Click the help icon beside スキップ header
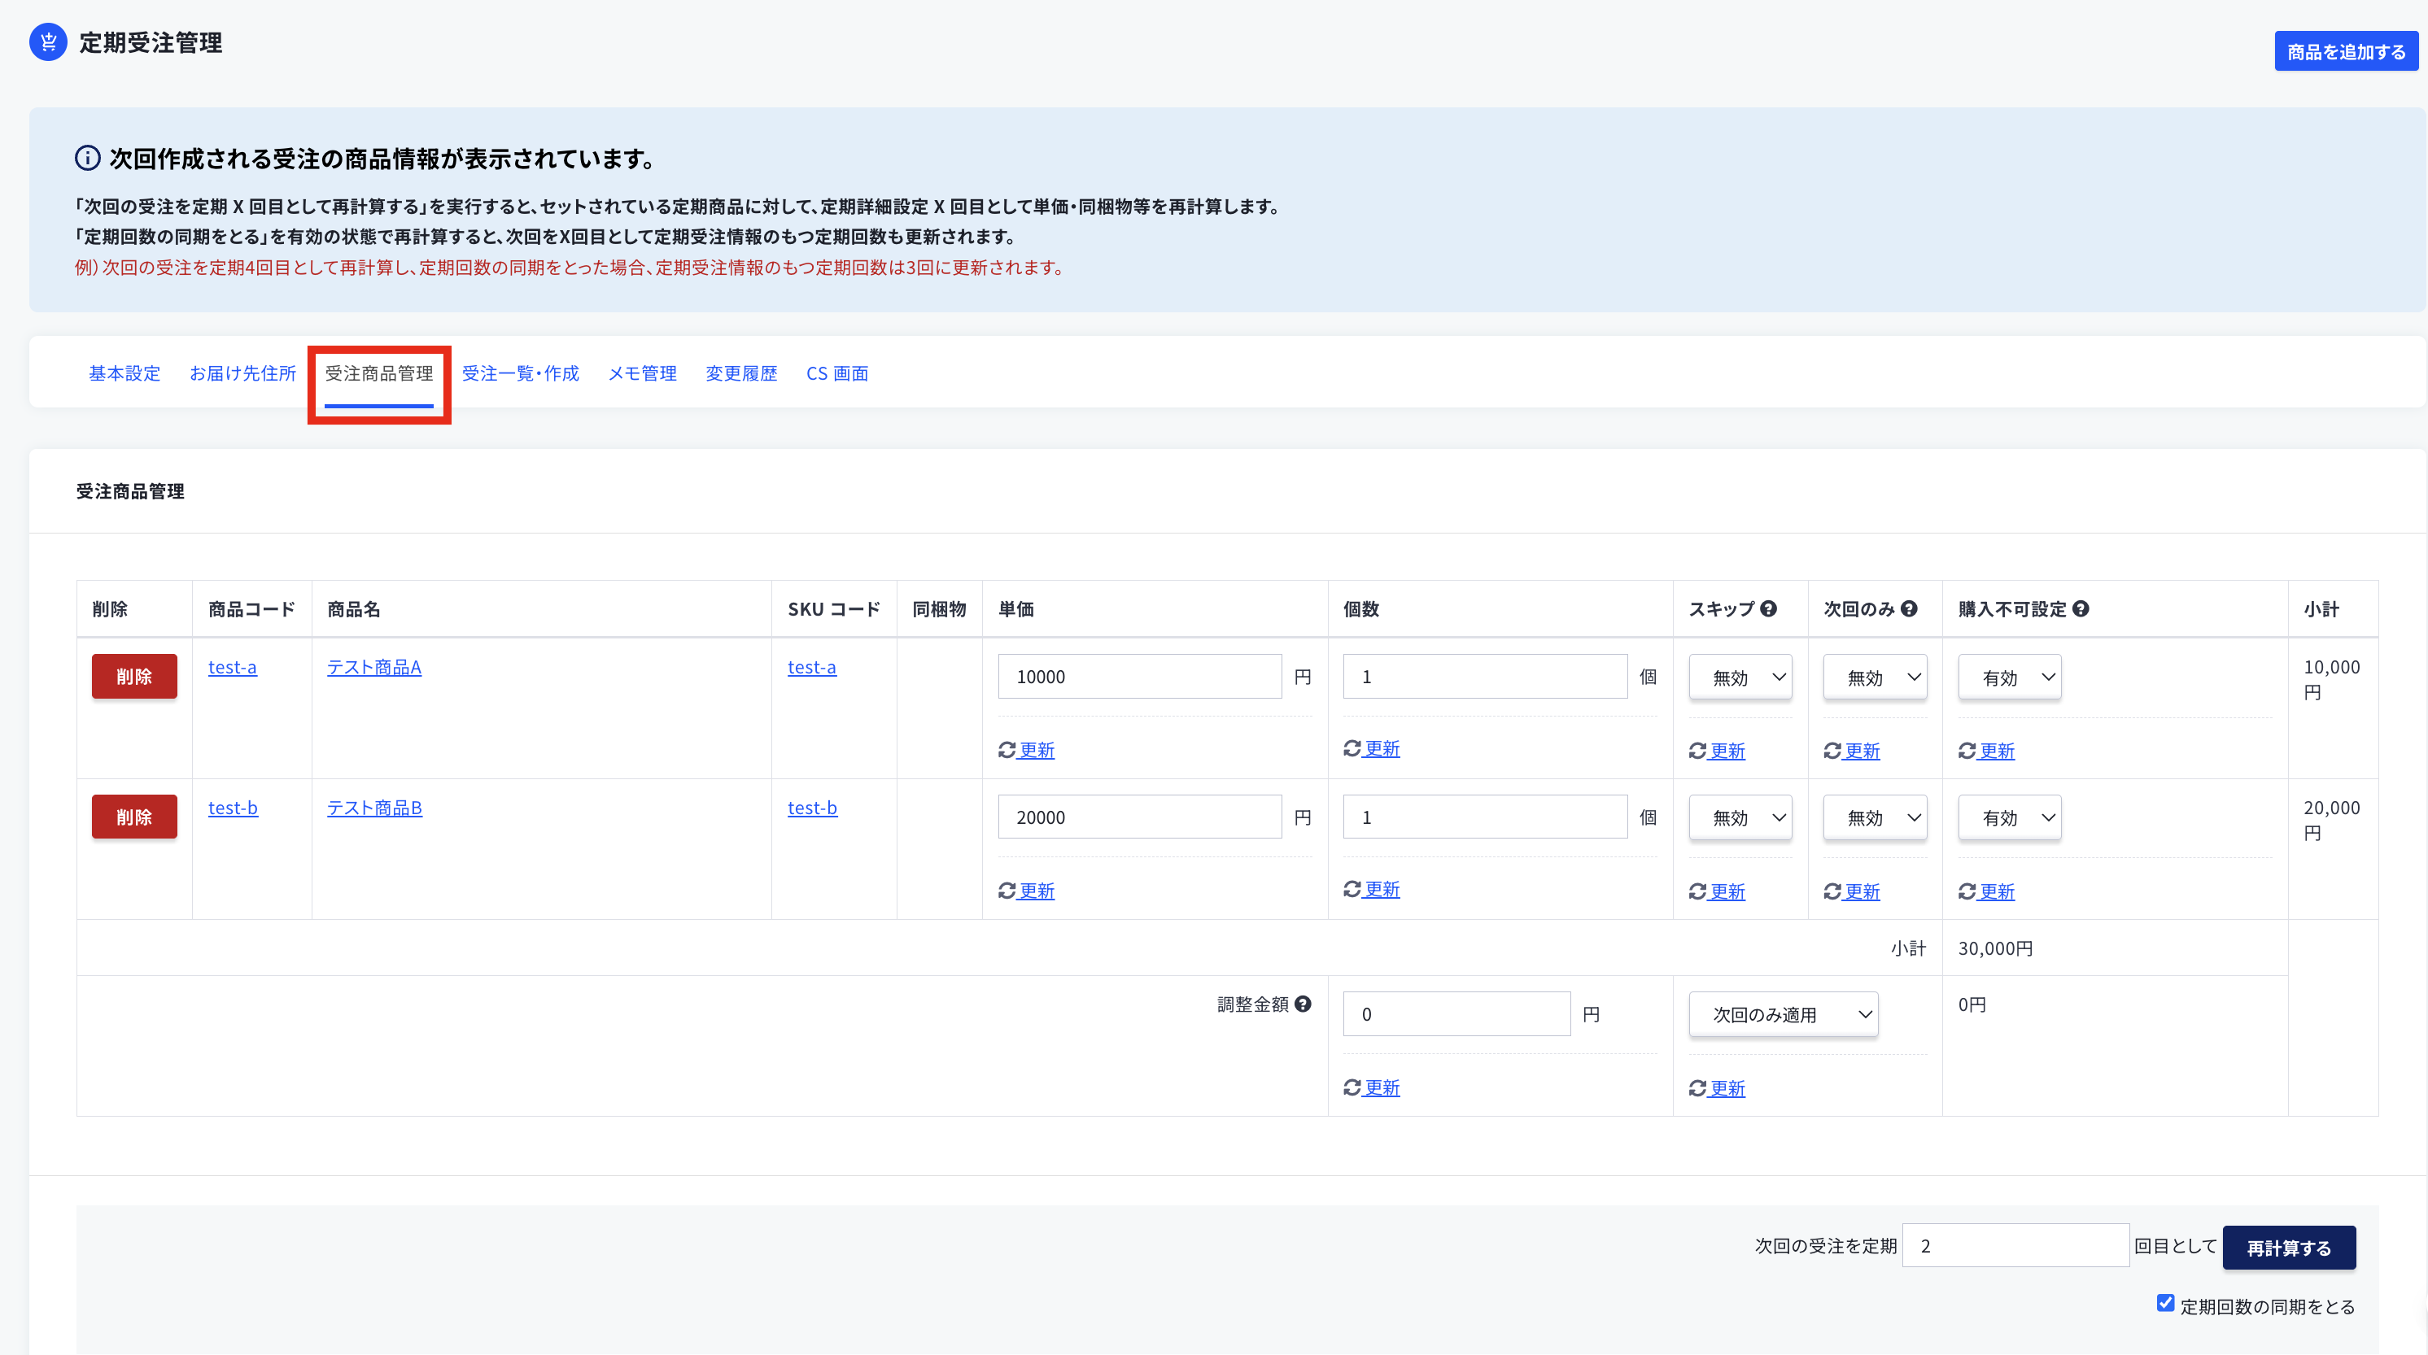 click(x=1768, y=608)
